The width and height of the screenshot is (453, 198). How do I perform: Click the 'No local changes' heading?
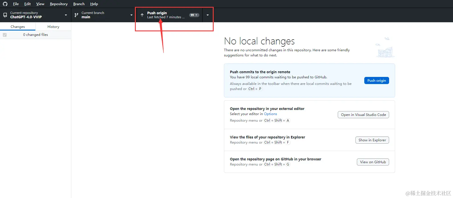(259, 41)
